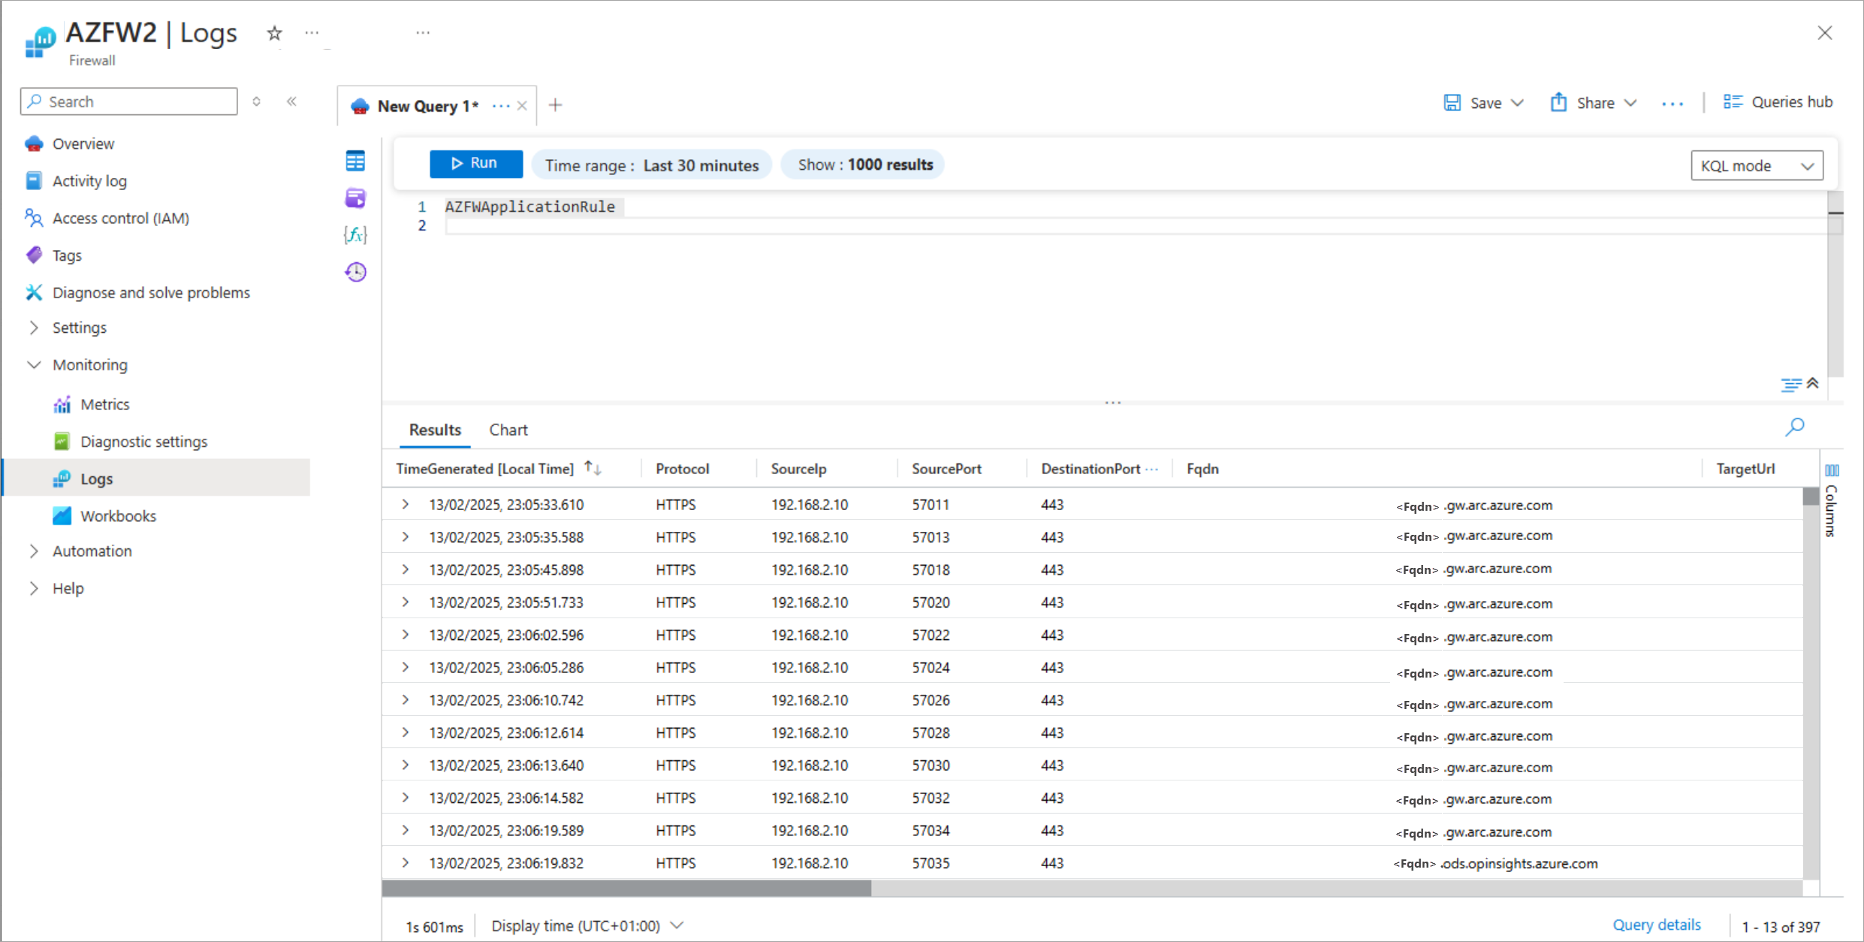This screenshot has width=1864, height=942.
Task: Change the Time range setting
Action: [652, 165]
